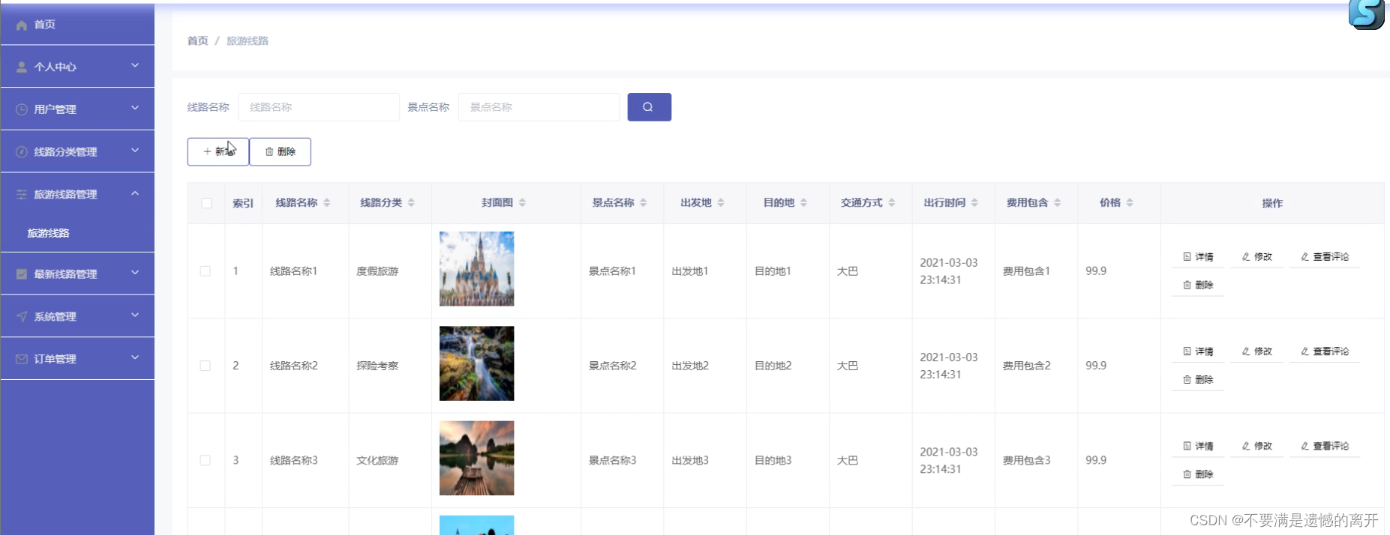Image resolution: width=1390 pixels, height=535 pixels.
Task: Open castle cover image of 线路名称1
Action: pyautogui.click(x=476, y=269)
